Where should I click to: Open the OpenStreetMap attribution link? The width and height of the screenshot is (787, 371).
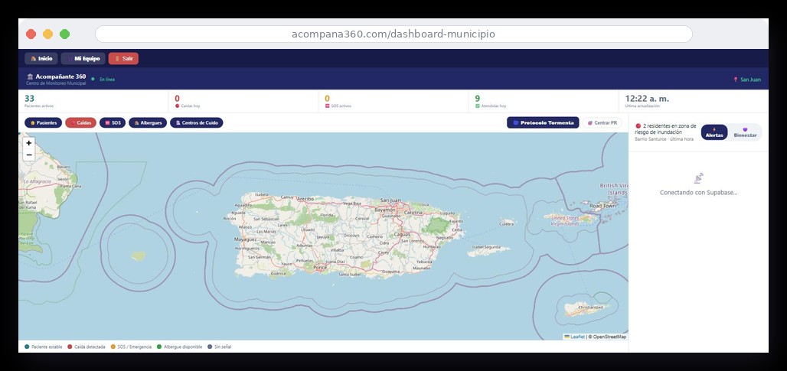click(x=609, y=337)
